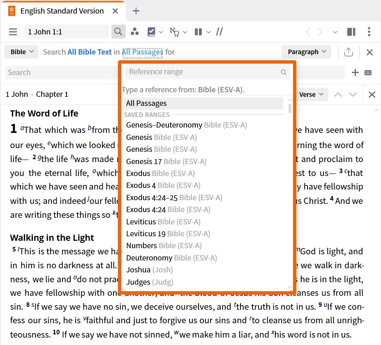Viewport: 381px width, 345px height.
Task: Click the multiple resources column icon
Action: pos(198,32)
